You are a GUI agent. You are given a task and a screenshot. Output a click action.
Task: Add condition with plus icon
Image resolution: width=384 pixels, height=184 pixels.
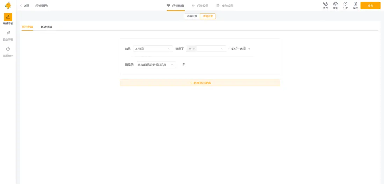point(249,49)
